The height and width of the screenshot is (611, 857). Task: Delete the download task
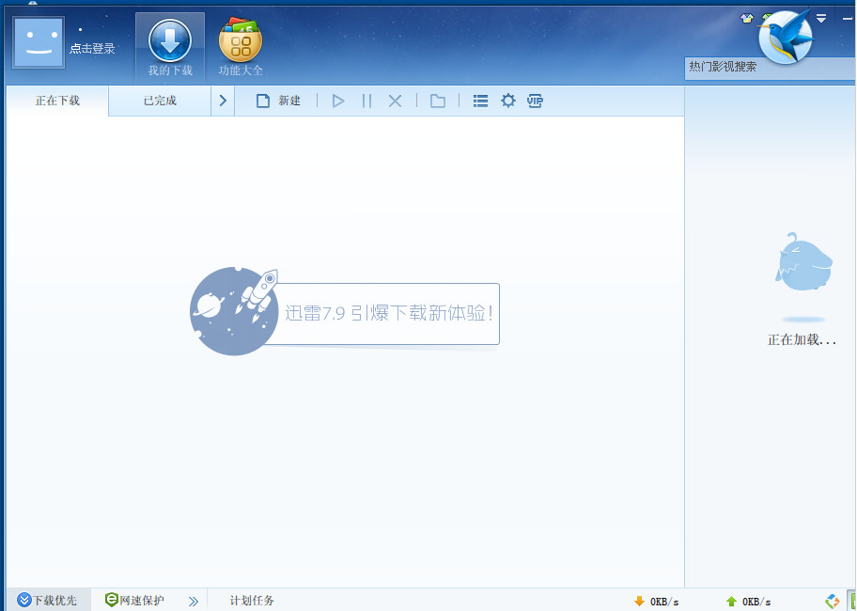393,101
